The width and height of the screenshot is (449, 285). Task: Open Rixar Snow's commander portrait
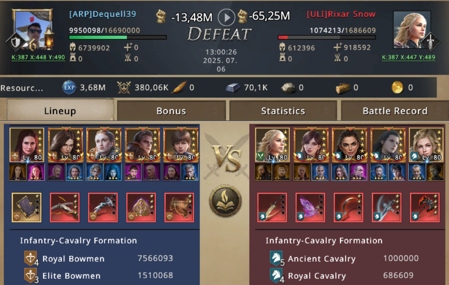(x=412, y=30)
